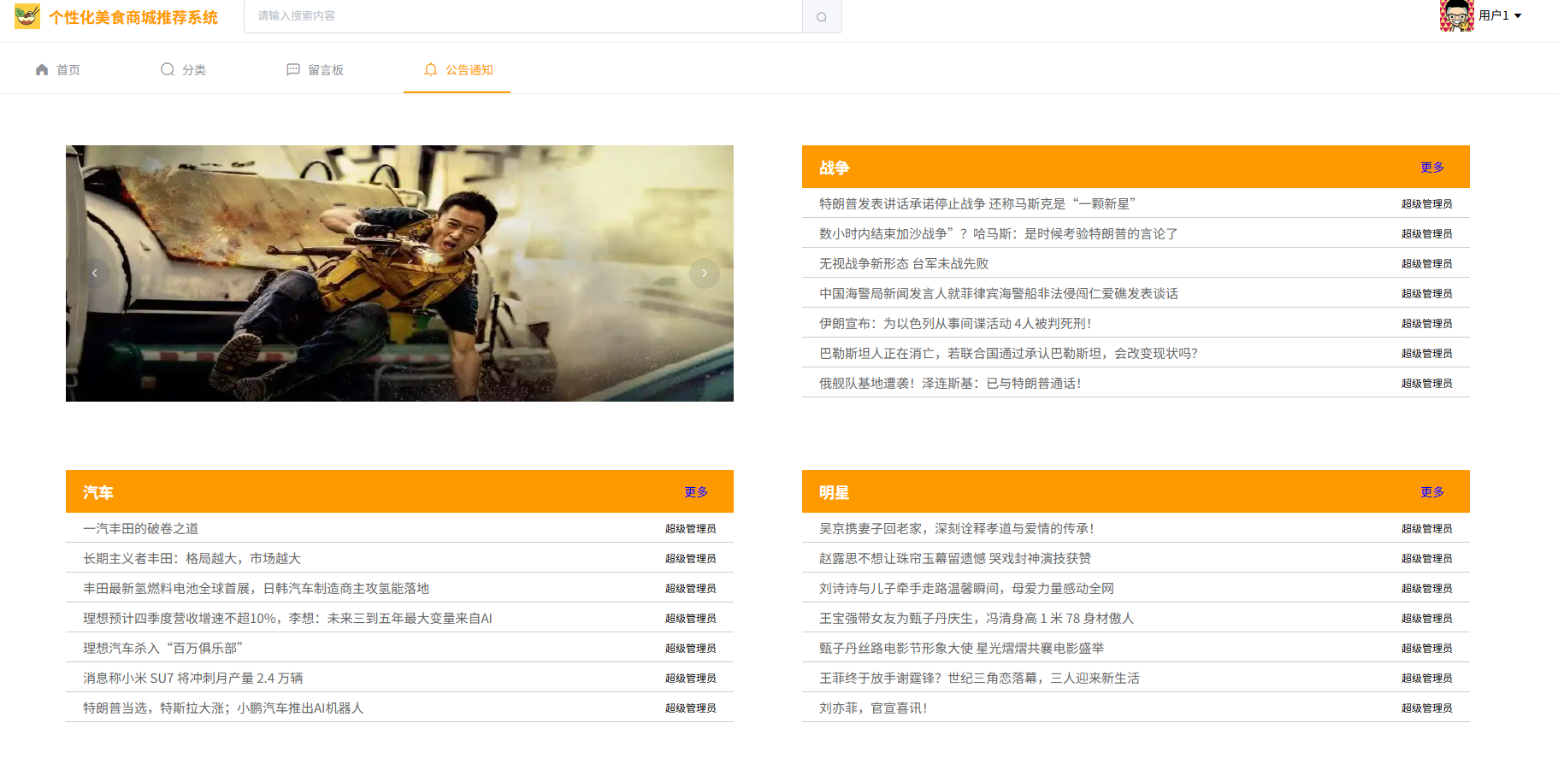The image size is (1558, 758).
Task: Click the 个性化美食商城推荐系统 title
Action: pos(133,17)
